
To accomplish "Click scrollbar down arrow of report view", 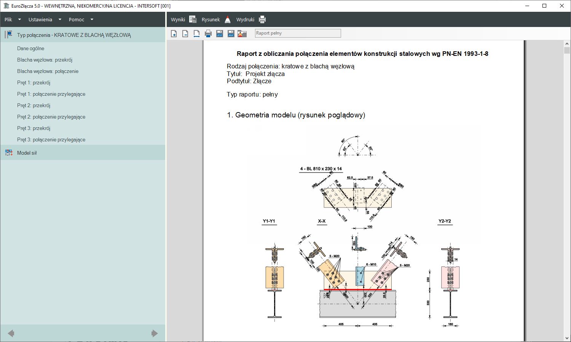I will (567, 338).
